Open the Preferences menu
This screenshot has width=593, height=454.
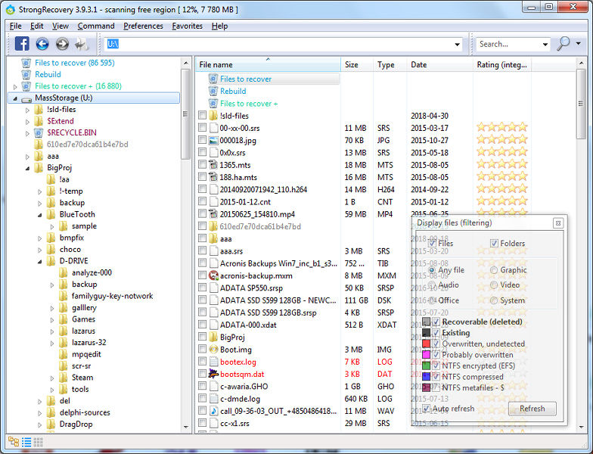(x=144, y=26)
